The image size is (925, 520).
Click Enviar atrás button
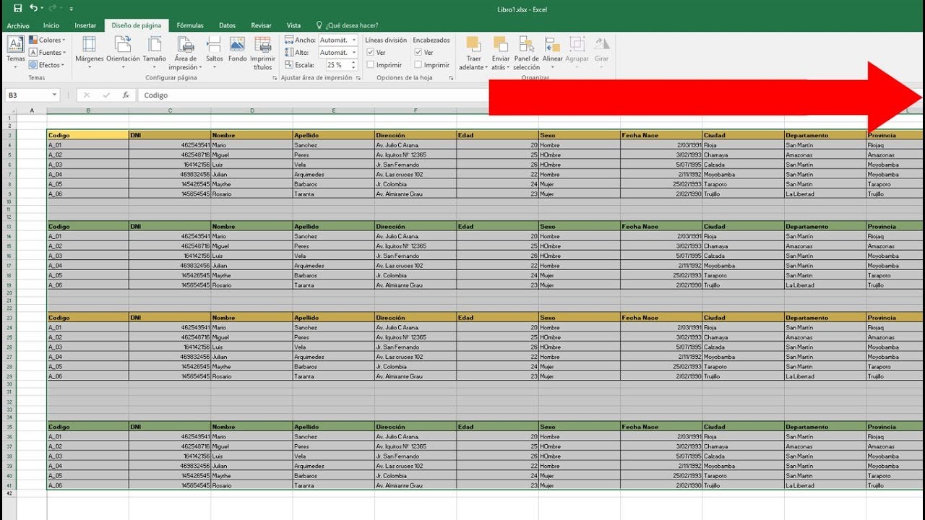pos(500,53)
